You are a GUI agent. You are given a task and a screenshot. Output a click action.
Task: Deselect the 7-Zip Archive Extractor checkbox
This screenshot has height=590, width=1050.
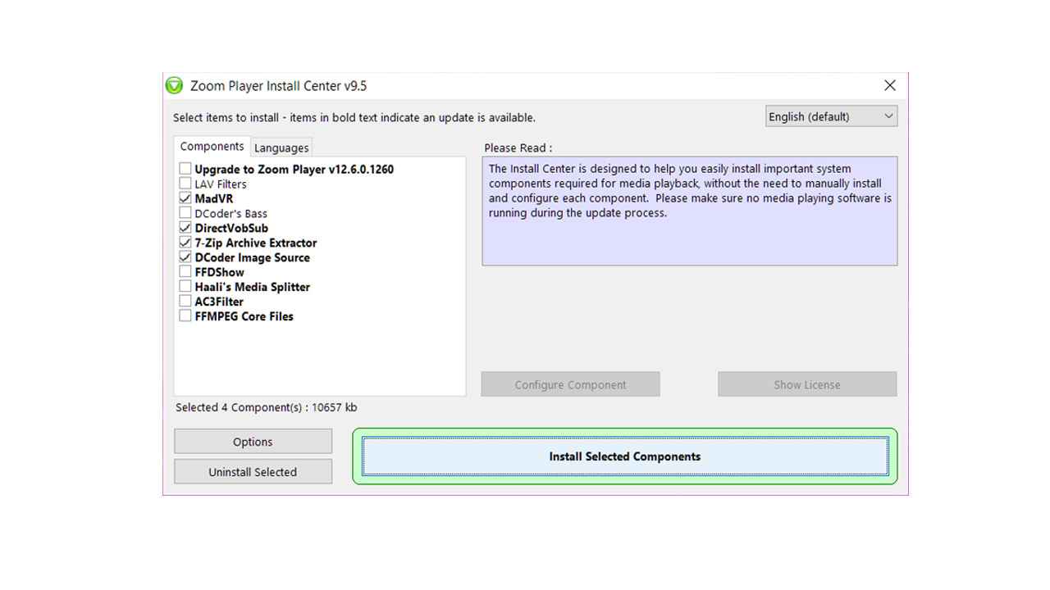click(185, 243)
